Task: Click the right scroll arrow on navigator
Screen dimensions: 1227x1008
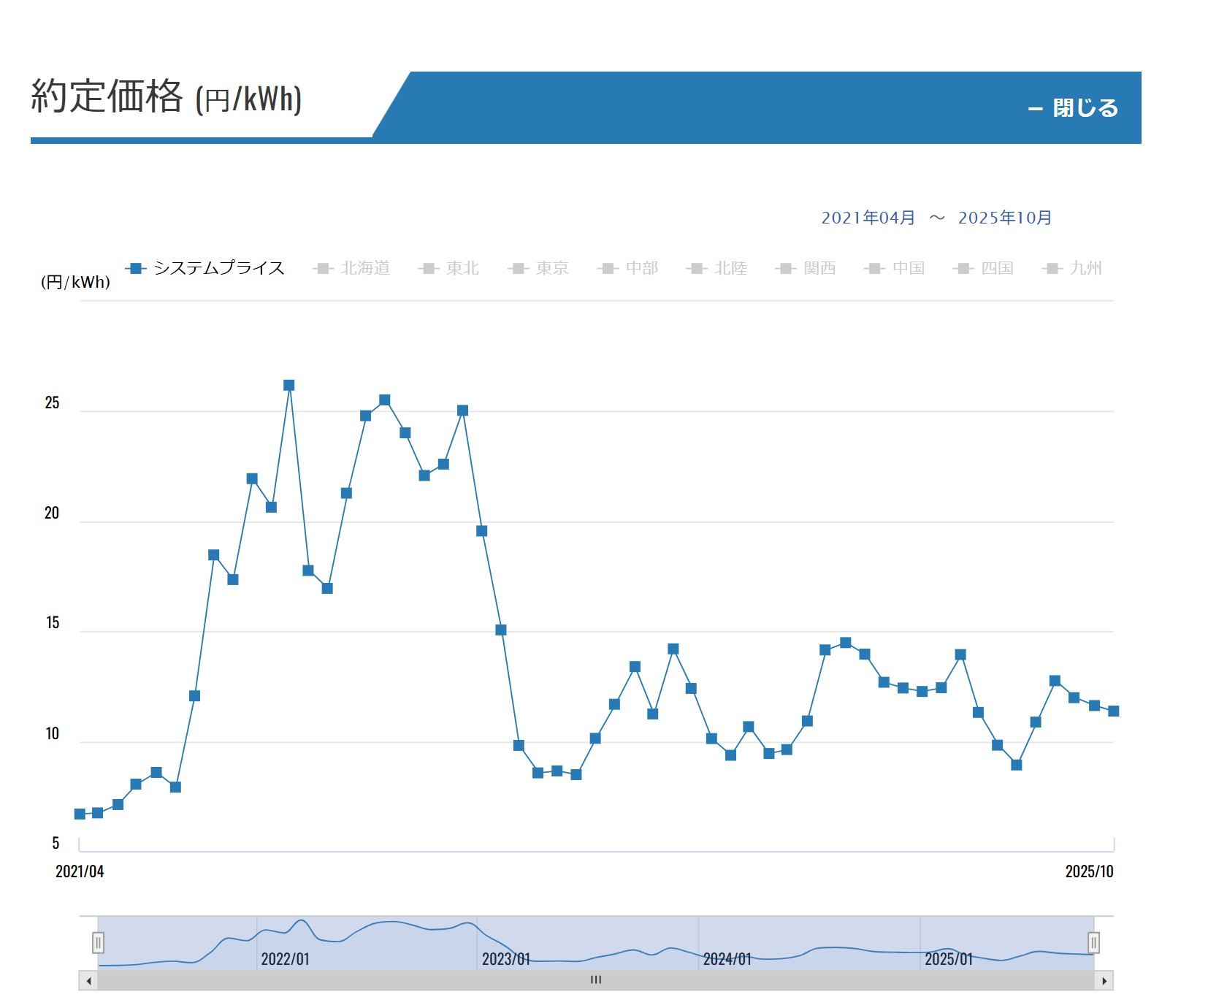Action: point(1104,981)
